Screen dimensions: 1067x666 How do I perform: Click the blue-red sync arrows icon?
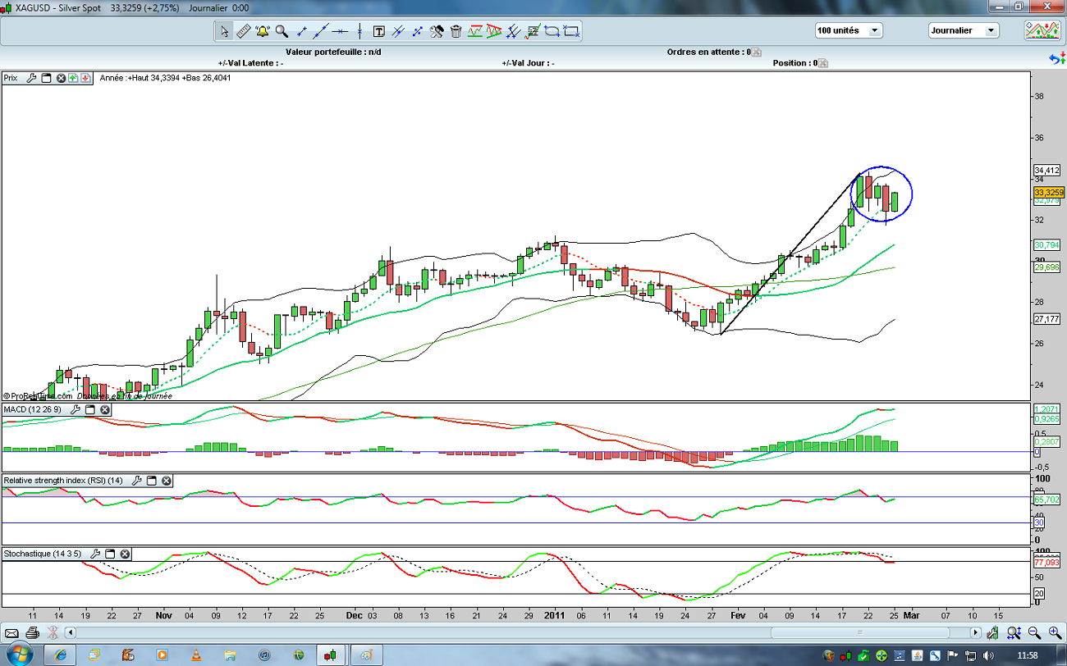pyautogui.click(x=1058, y=58)
